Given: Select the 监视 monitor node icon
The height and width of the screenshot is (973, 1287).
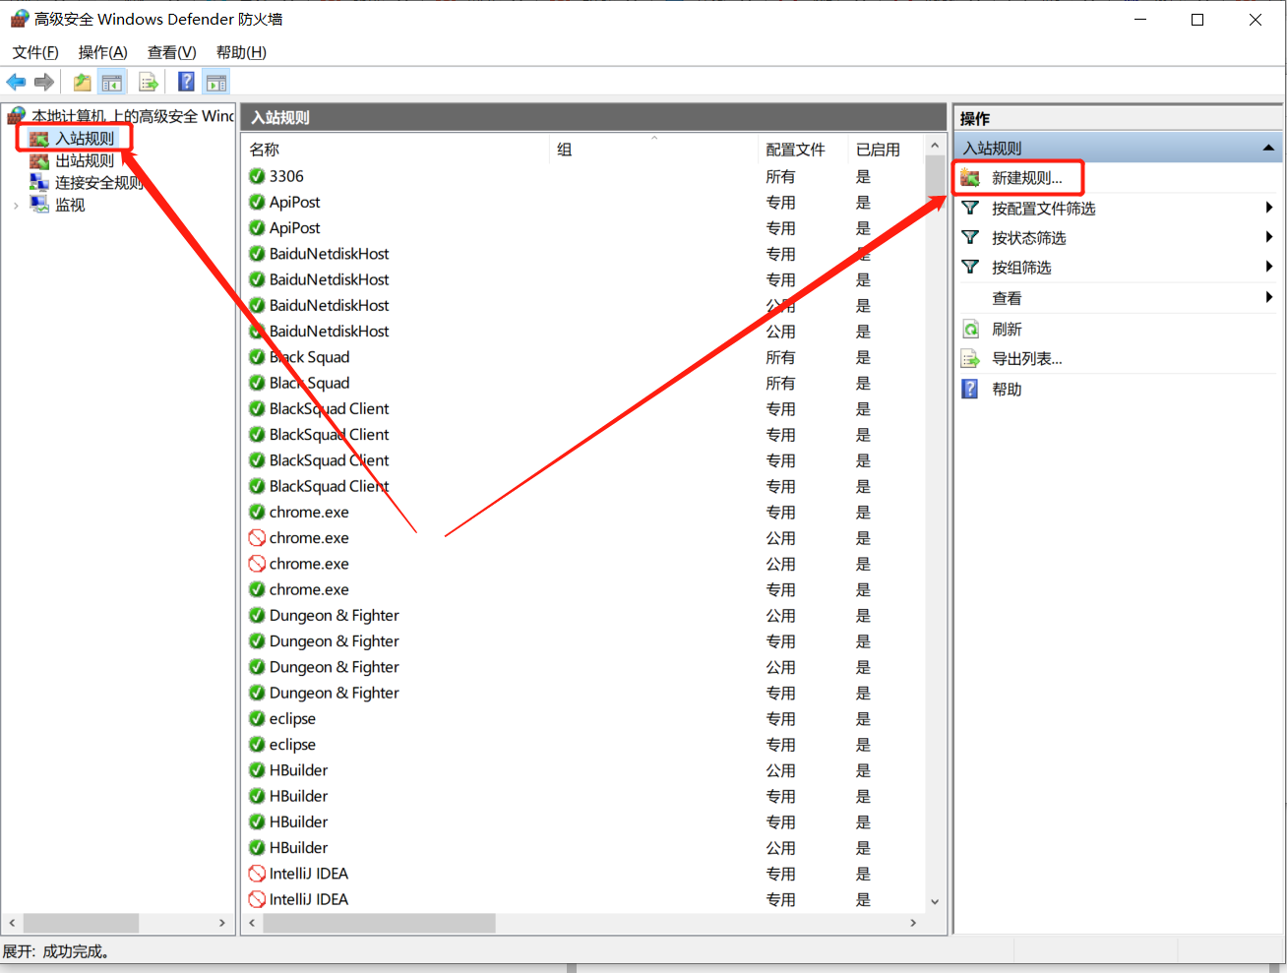Looking at the screenshot, I should [39, 205].
